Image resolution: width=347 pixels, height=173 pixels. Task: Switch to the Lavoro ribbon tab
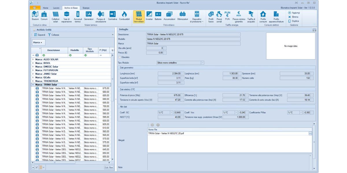tap(56, 8)
